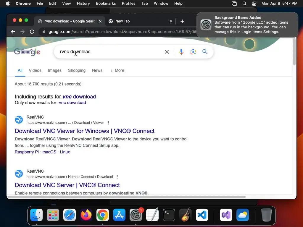Open the Window menu

click(x=161, y=4)
